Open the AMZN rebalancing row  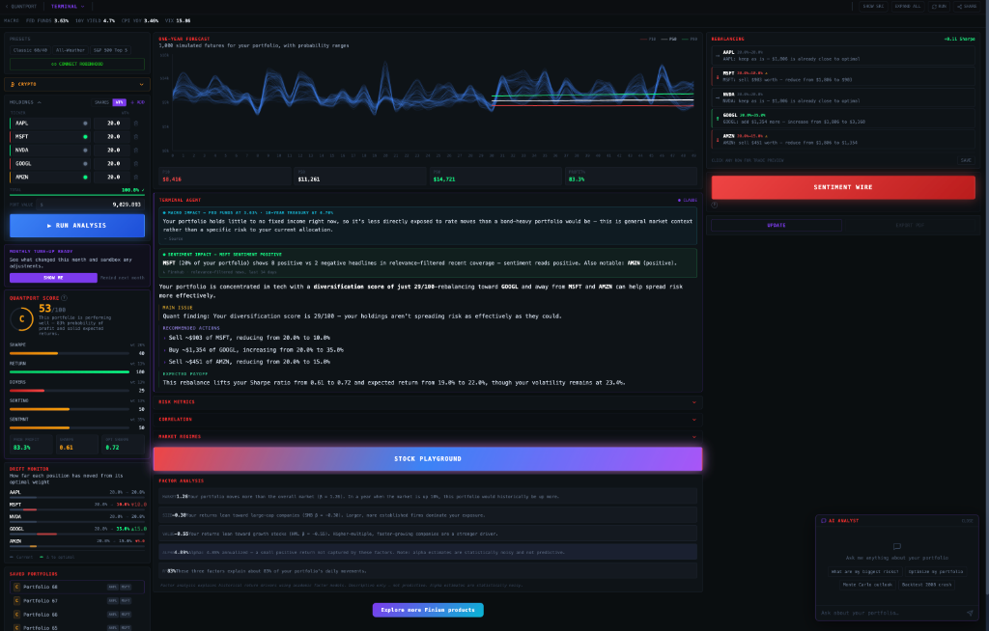[x=843, y=139]
